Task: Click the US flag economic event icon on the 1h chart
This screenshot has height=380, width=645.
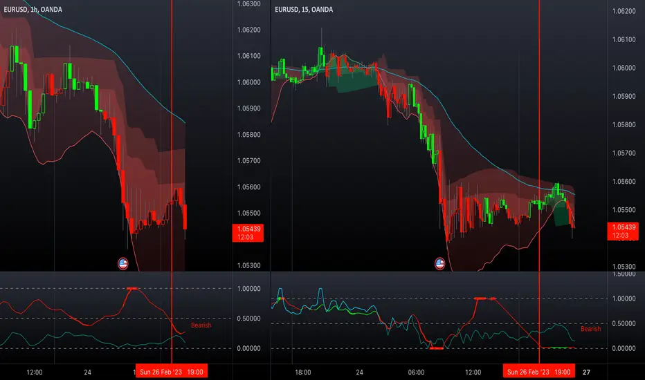Action: pos(123,263)
